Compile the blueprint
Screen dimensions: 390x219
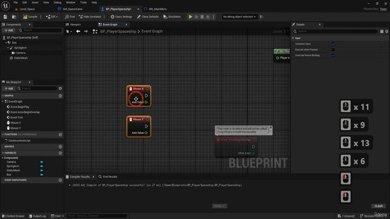pyautogui.click(x=30, y=16)
